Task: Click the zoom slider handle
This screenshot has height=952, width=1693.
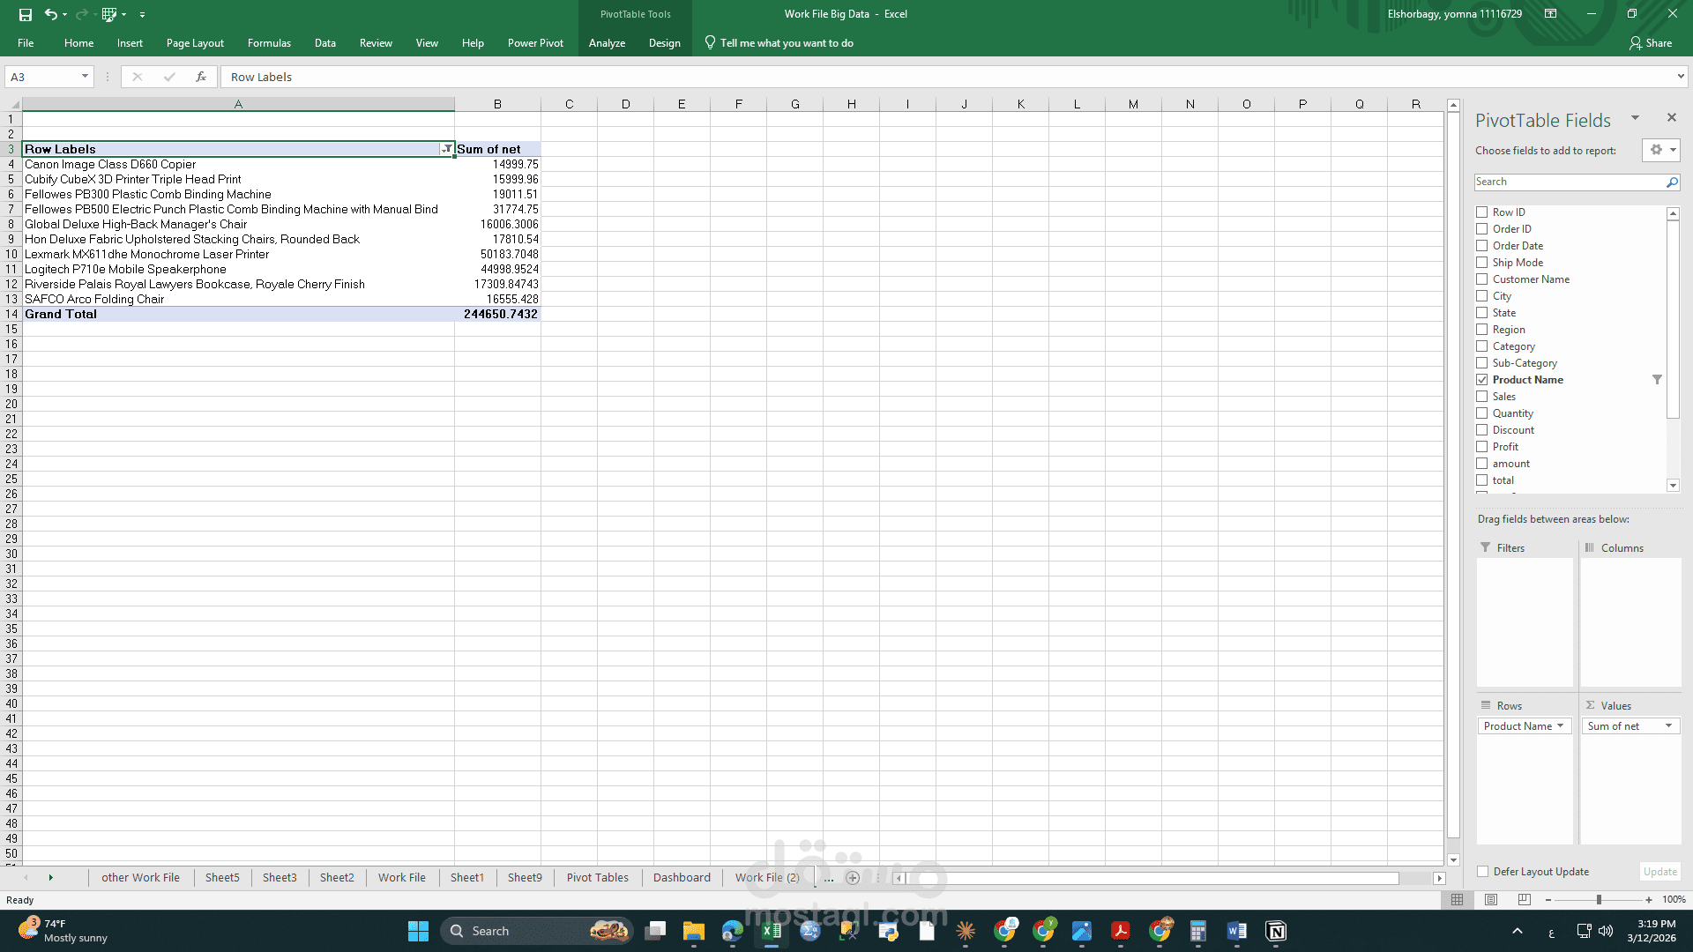Action: [1599, 900]
